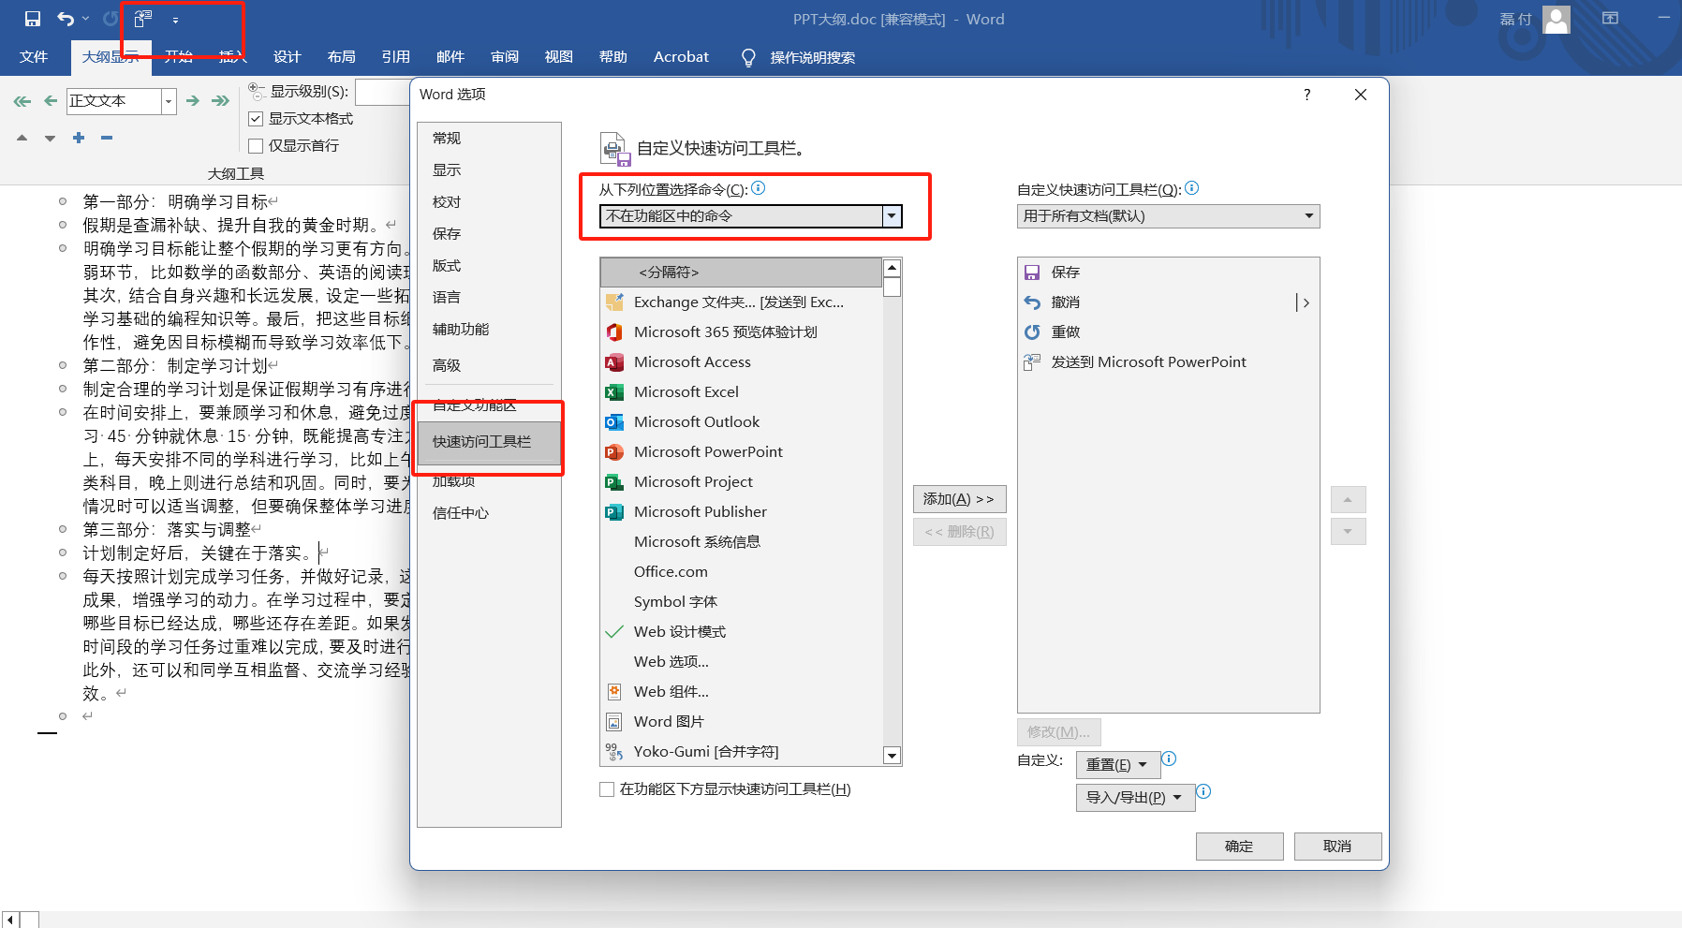This screenshot has height=928, width=1682.
Task: Select the Microsoft Excel command
Action: point(742,392)
